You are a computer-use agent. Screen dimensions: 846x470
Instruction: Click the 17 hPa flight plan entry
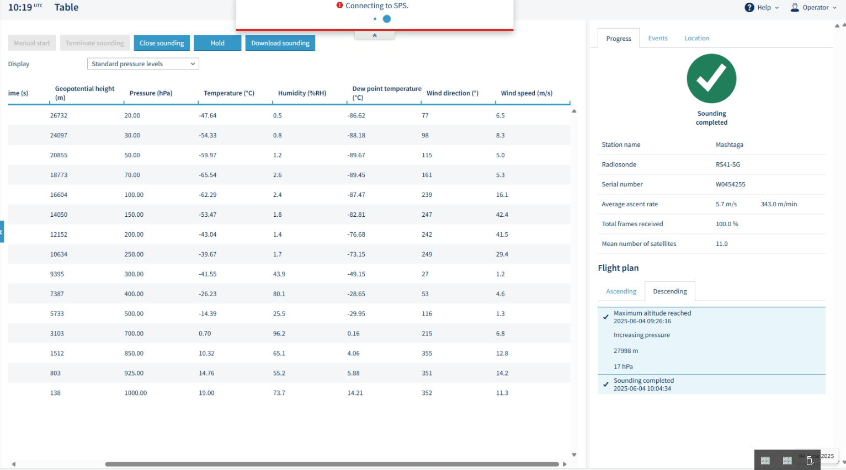click(x=623, y=367)
